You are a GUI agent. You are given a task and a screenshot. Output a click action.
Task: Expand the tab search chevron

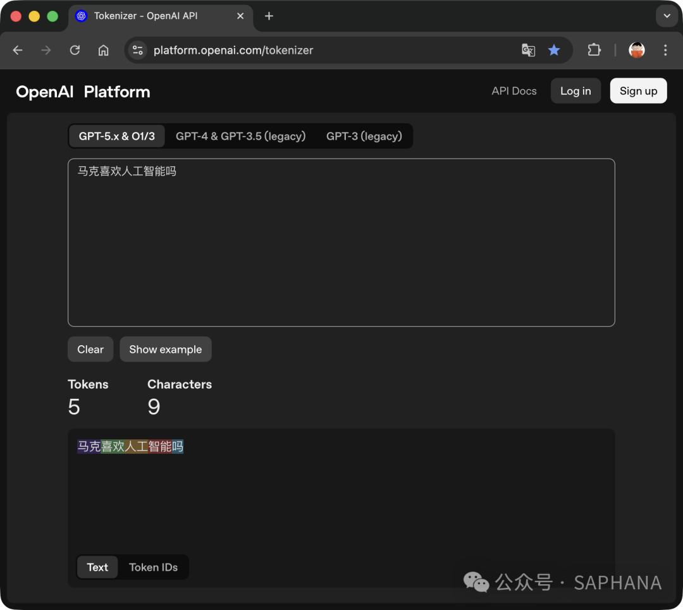667,16
